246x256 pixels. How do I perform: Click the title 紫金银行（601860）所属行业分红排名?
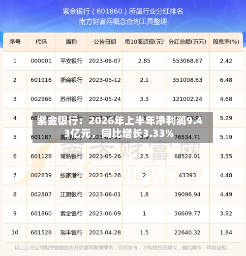[x=123, y=11]
